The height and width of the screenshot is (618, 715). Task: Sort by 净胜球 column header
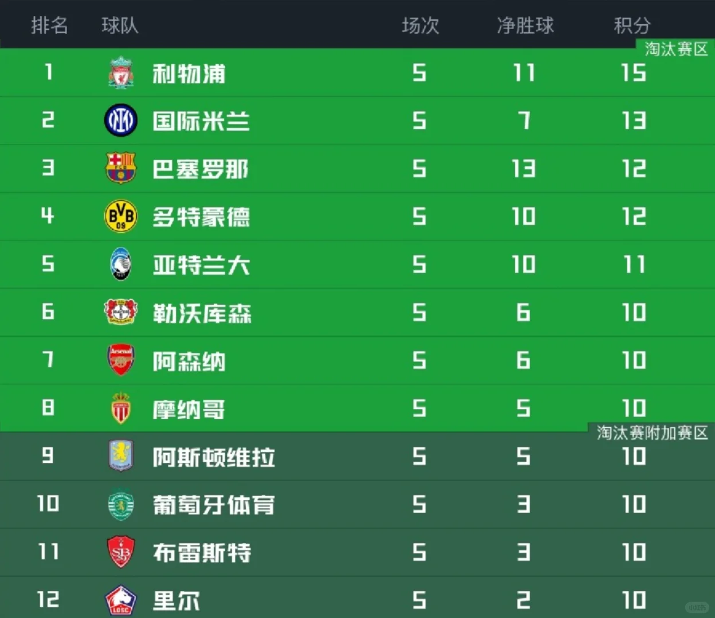tap(525, 25)
